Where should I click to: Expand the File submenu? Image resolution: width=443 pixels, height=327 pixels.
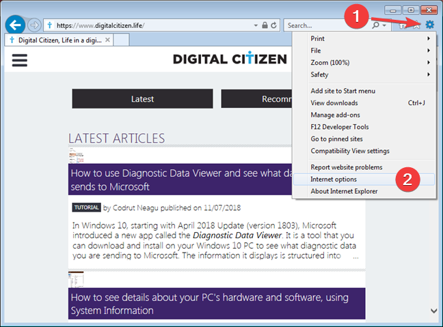364,51
